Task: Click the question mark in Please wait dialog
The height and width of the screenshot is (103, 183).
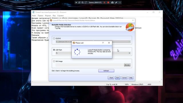Action: point(103,43)
